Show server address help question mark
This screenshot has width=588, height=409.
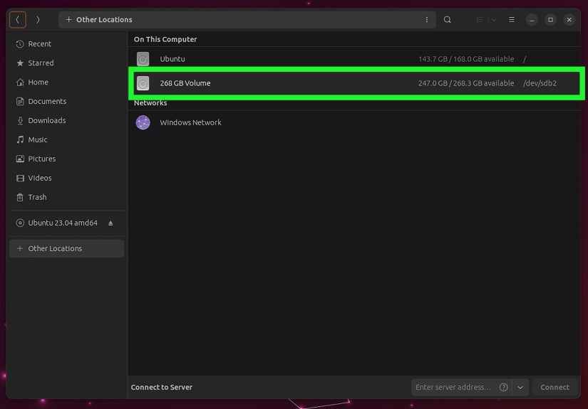pos(504,387)
